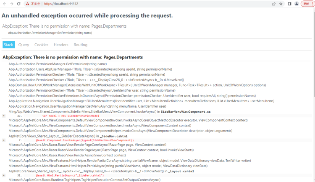Expand source around line 31 Html.PartialAsync
315x182 pixels.
[x=4, y=175]
